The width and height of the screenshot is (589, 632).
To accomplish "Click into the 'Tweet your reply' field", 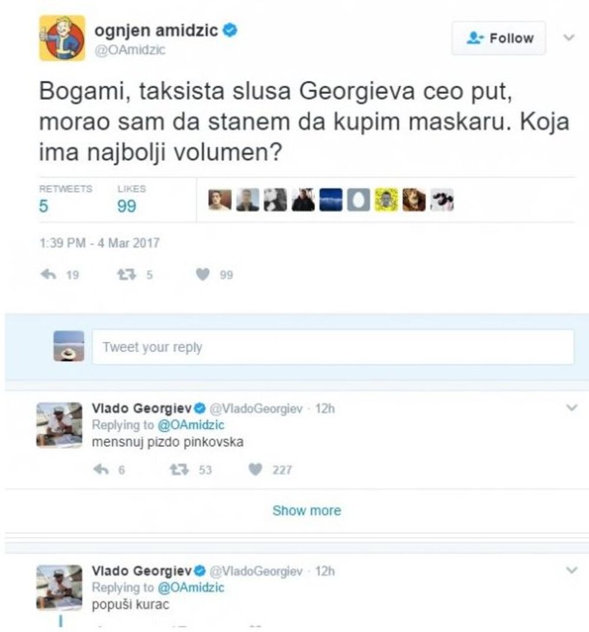I will 333,347.
